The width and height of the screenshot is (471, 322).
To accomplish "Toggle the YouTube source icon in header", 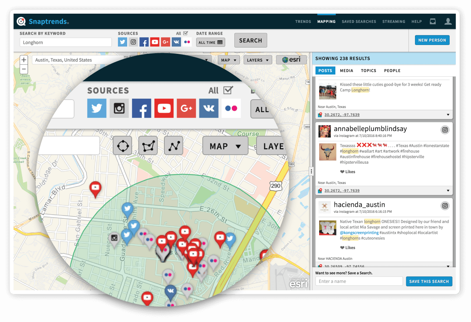I will pos(155,42).
